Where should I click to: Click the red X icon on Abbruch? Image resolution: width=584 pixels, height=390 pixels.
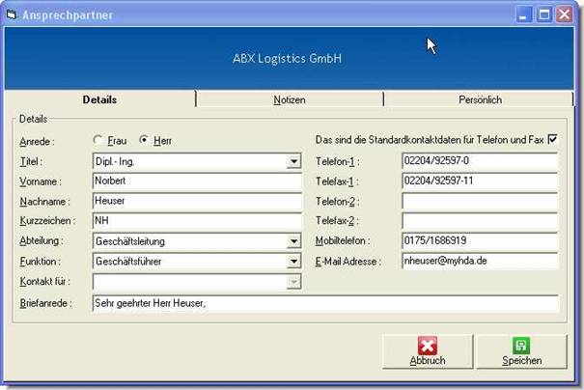click(x=428, y=346)
